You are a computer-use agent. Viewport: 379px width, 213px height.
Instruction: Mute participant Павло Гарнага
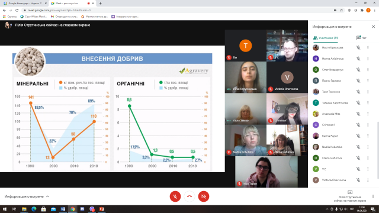(358, 80)
